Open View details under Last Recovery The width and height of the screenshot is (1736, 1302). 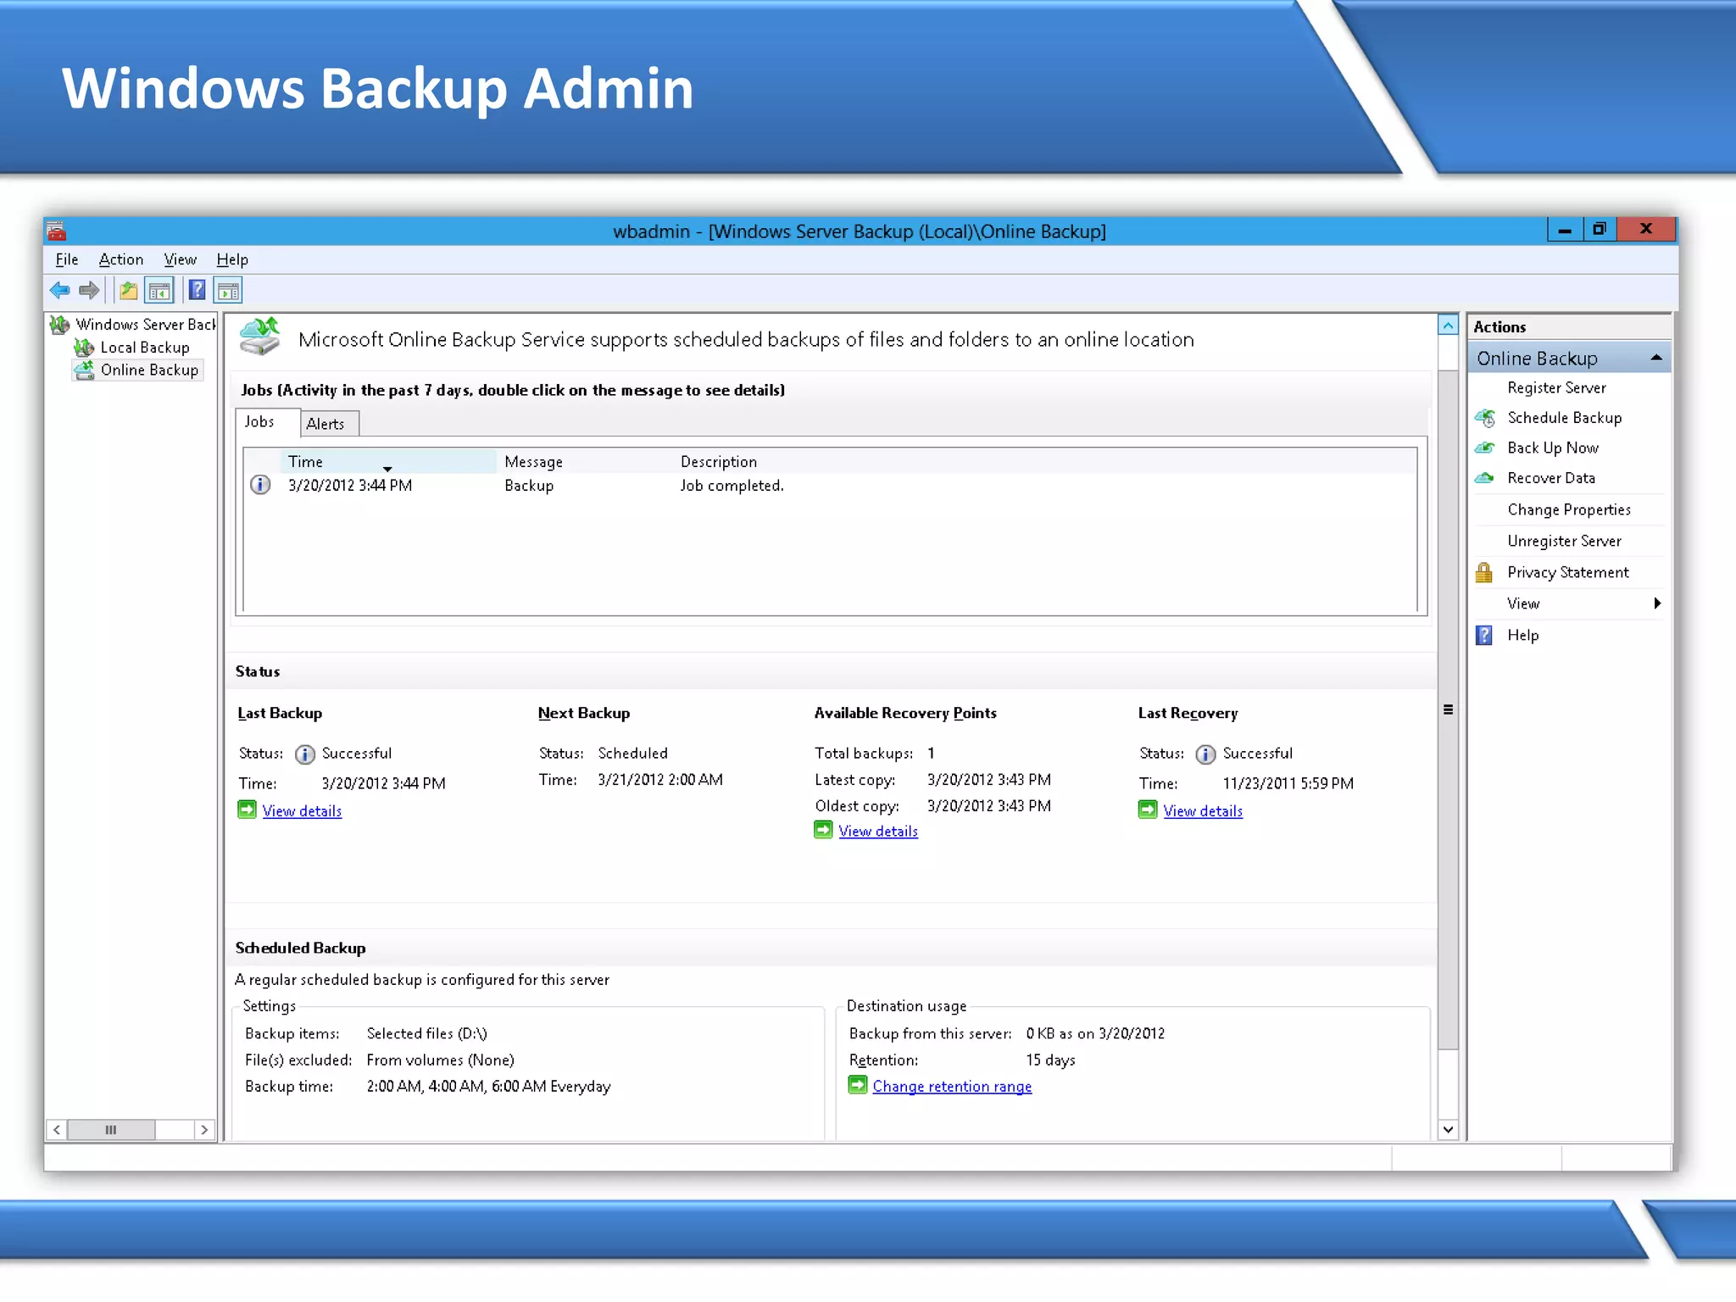1203,811
